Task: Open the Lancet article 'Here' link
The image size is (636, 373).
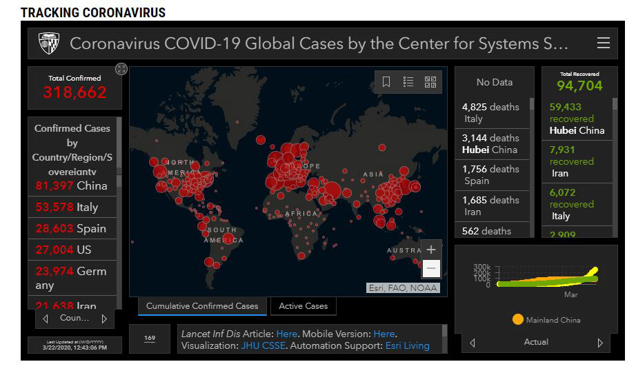Action: (286, 334)
